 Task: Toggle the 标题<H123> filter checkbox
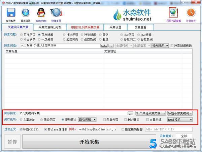[21, 129]
